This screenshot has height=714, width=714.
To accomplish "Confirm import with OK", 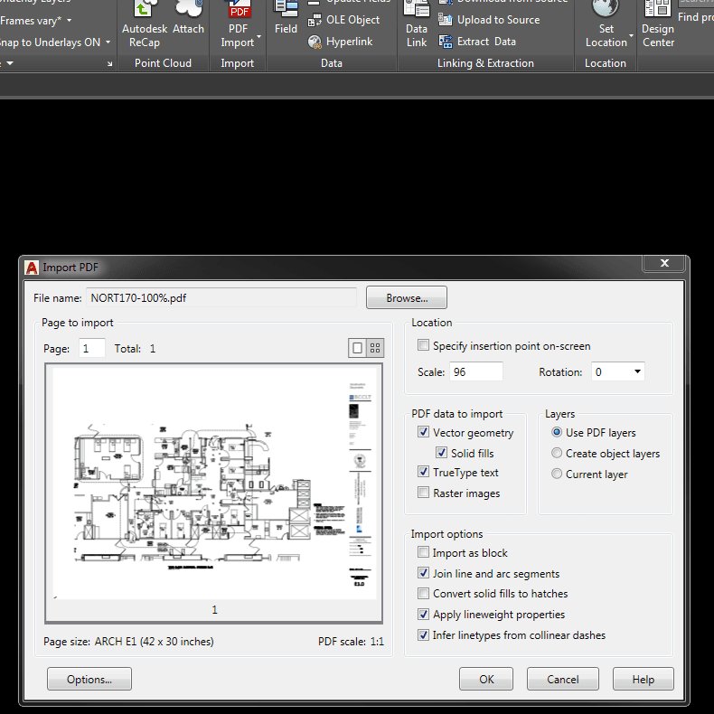I will (486, 680).
